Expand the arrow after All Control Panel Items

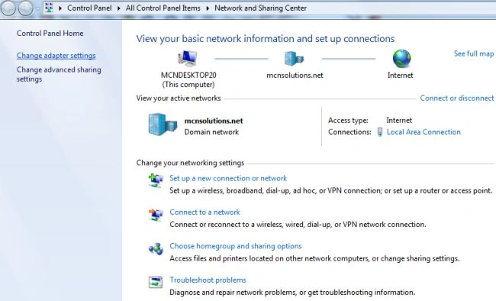pyautogui.click(x=208, y=8)
